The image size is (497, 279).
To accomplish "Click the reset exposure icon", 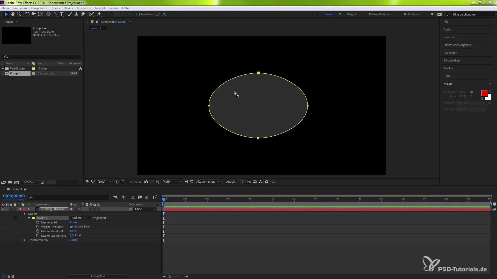I will click(x=267, y=182).
